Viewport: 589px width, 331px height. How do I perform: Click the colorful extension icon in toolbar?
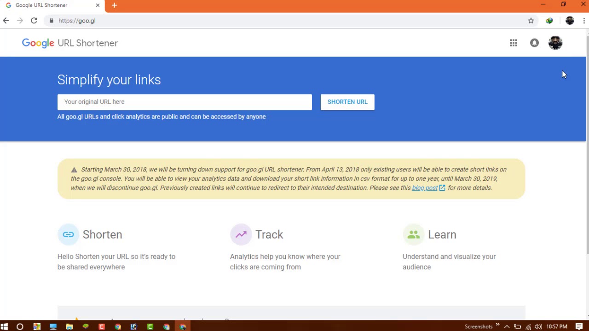pos(549,21)
